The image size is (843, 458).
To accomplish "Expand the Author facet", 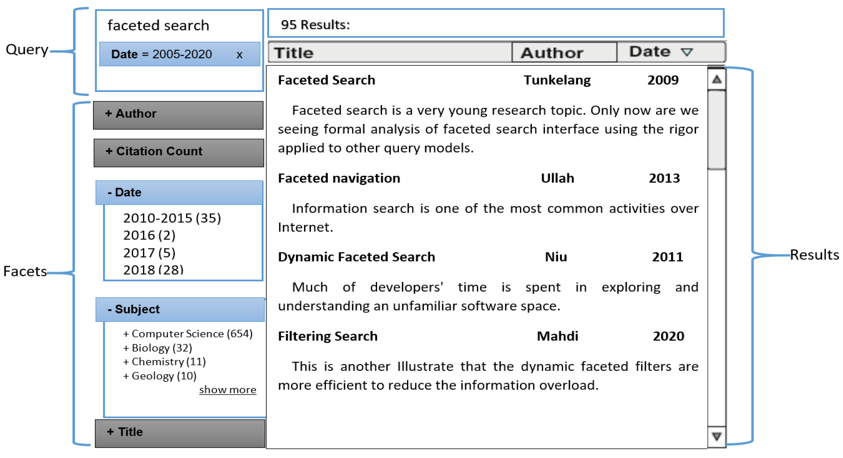I will point(178,114).
